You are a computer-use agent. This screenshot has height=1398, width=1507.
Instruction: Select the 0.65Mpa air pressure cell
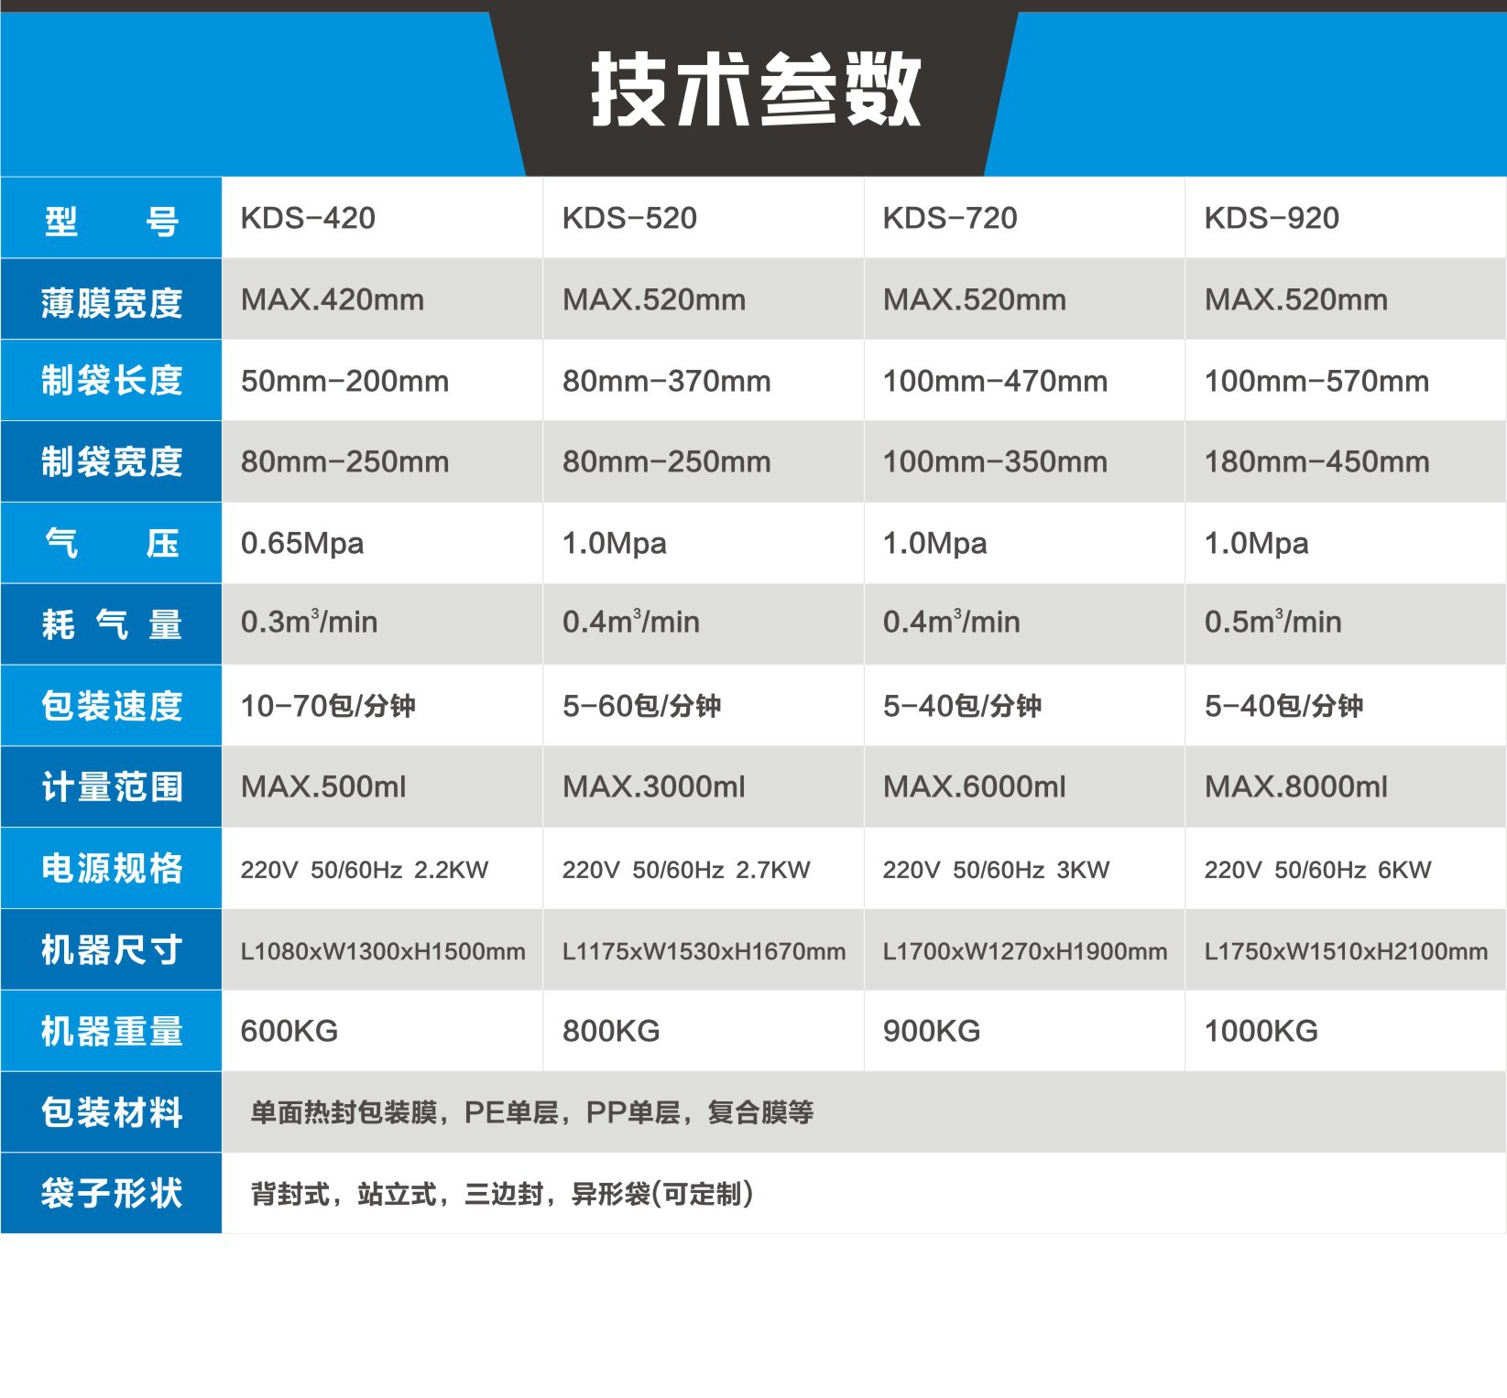[302, 543]
